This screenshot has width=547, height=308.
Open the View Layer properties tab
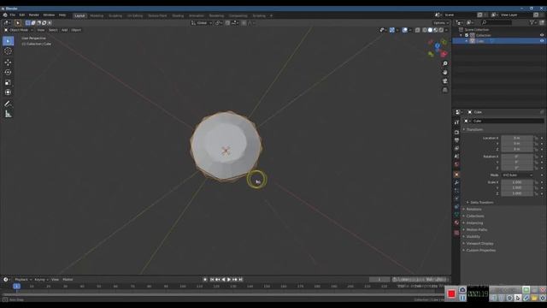(456, 148)
